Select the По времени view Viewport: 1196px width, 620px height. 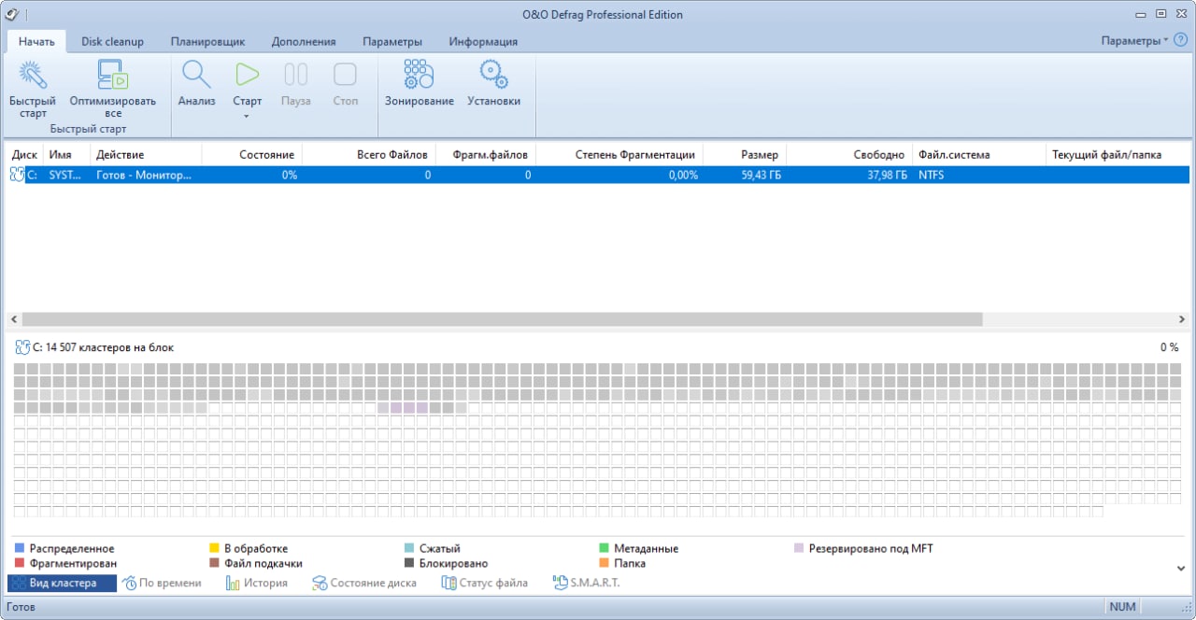pos(162,583)
